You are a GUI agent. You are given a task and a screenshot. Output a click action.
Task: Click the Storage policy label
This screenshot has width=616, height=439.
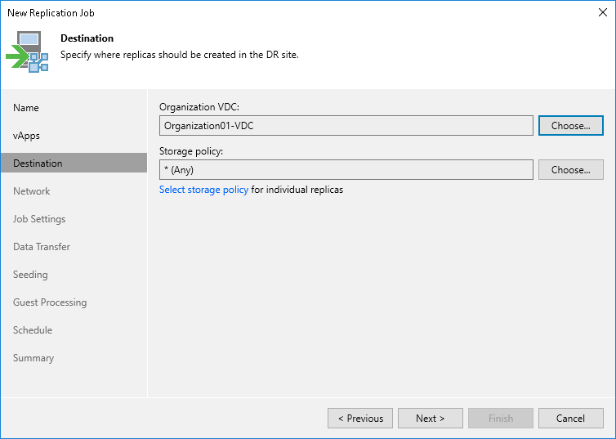[x=191, y=151]
